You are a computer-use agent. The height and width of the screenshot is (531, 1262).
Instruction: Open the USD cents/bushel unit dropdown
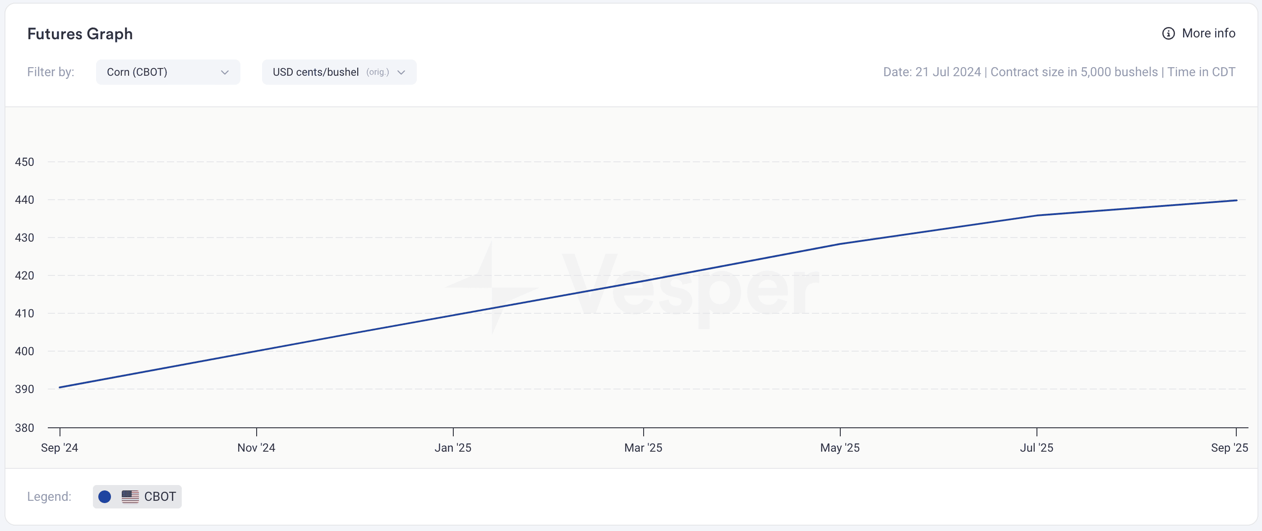pyautogui.click(x=339, y=72)
